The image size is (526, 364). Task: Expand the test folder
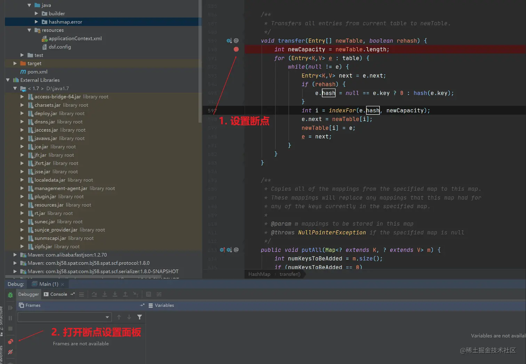click(22, 55)
